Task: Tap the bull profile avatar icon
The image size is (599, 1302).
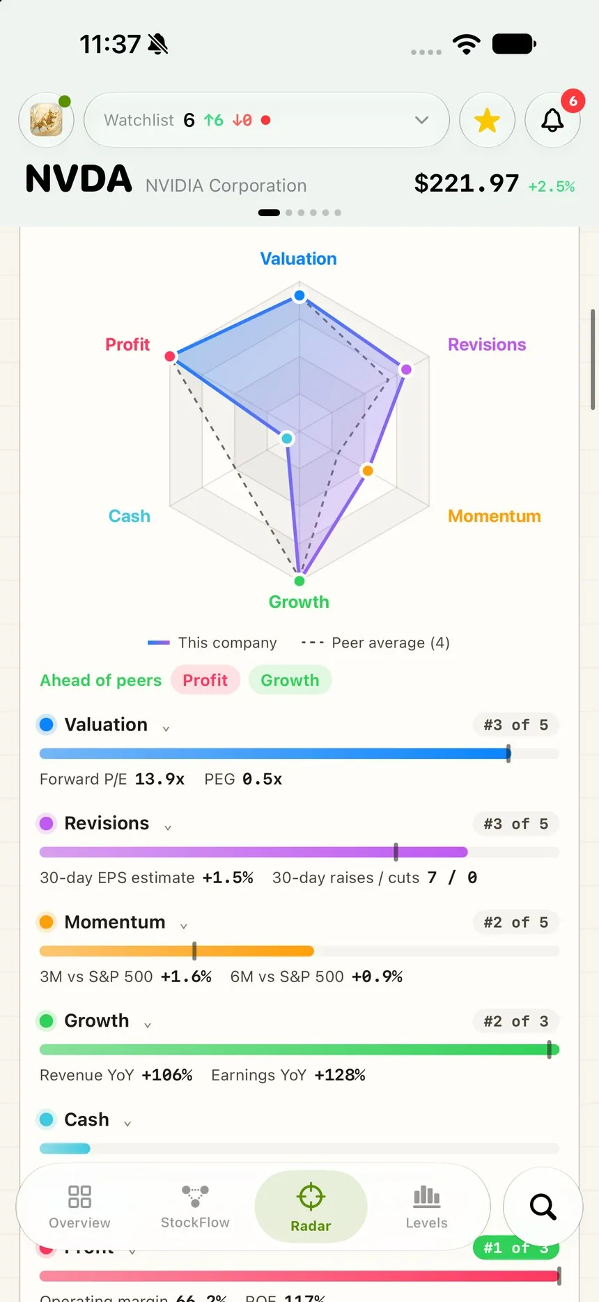Action: [46, 120]
